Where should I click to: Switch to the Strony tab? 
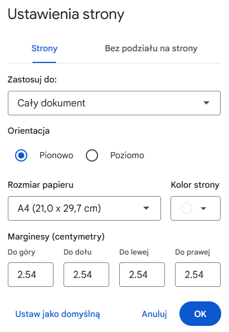[x=44, y=48]
